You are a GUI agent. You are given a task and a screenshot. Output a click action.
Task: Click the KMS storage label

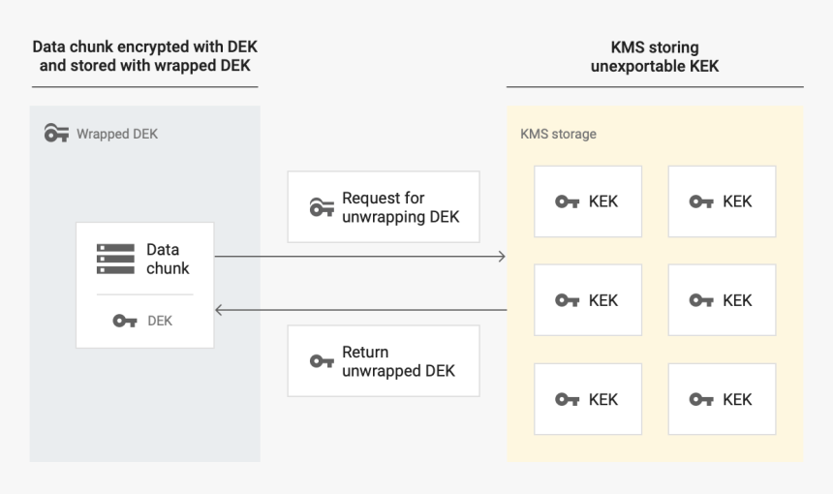558,134
